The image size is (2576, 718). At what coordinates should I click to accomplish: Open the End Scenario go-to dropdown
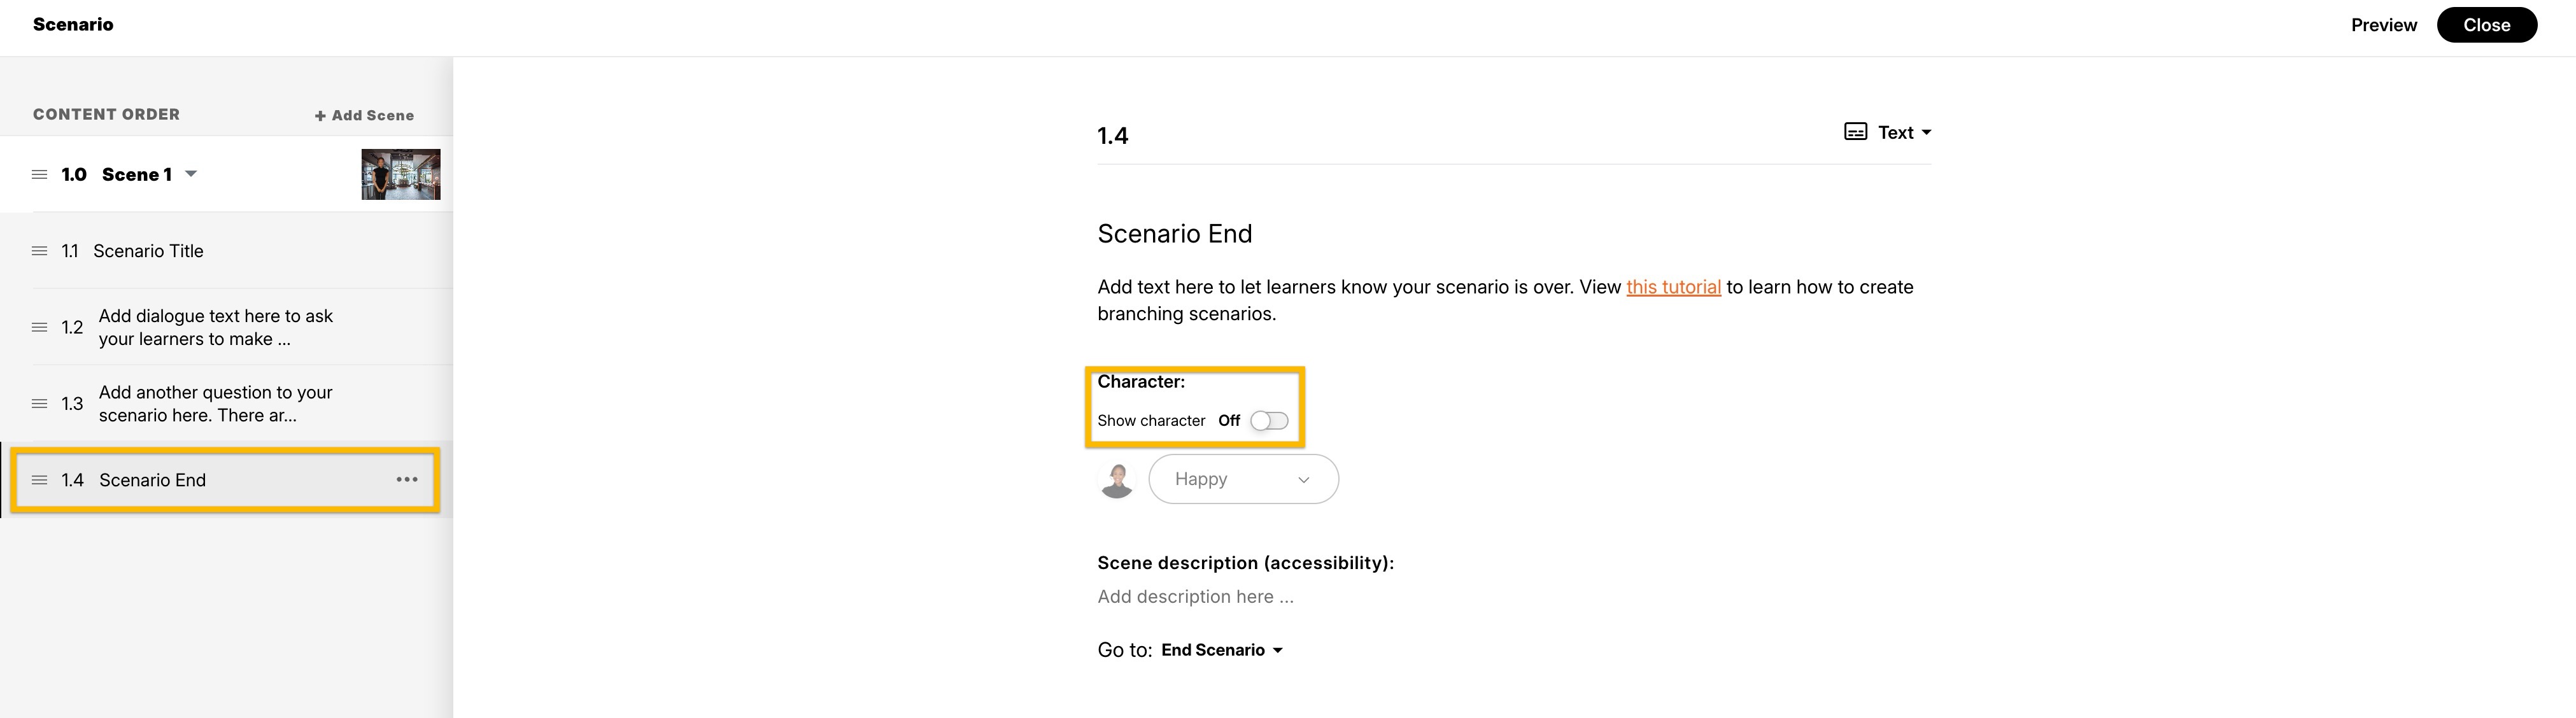click(x=1221, y=650)
